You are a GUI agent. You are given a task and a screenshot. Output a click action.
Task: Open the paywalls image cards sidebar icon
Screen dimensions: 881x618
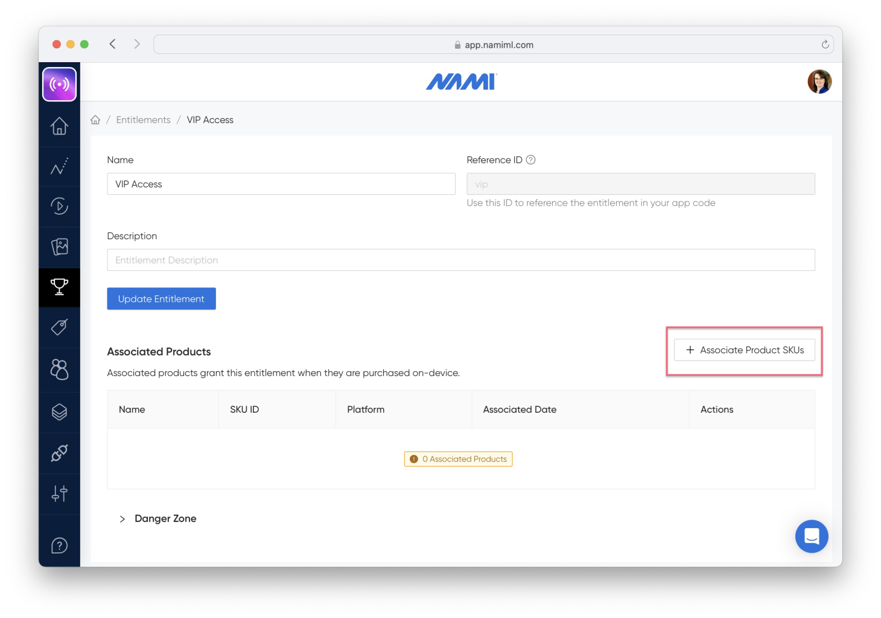pos(59,246)
